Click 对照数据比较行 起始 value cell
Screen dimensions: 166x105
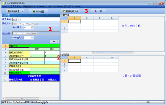37,56
